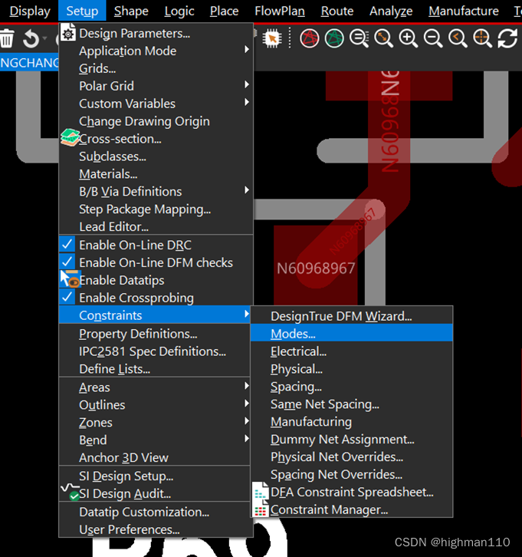Click the refresh display icon
522x557 pixels.
[x=507, y=38]
